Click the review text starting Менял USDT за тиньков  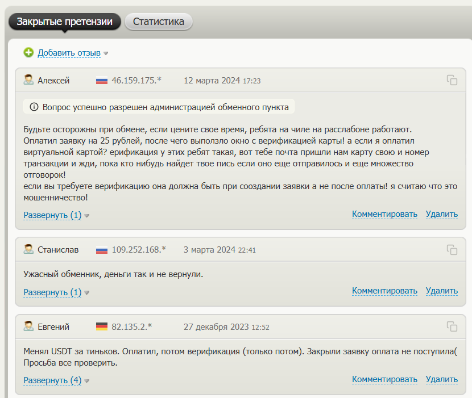point(241,357)
